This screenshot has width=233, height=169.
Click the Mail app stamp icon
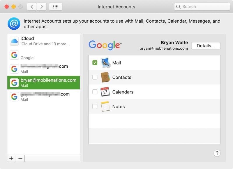coord(105,63)
